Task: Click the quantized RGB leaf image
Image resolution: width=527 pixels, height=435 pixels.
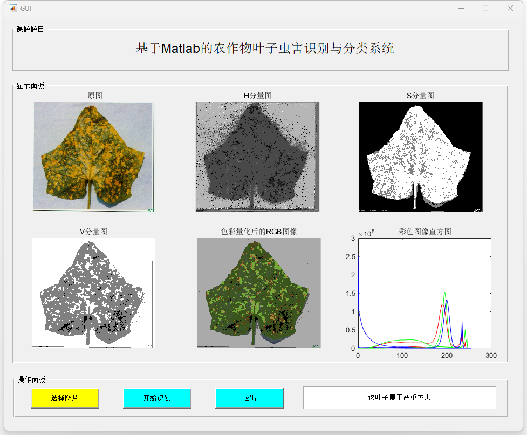Action: (258, 293)
